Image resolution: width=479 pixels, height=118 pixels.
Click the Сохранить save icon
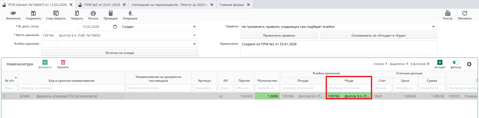33,14
